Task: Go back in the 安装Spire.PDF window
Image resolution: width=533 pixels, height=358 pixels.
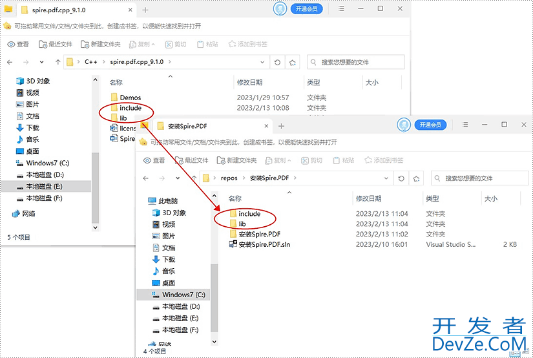Action: point(146,178)
